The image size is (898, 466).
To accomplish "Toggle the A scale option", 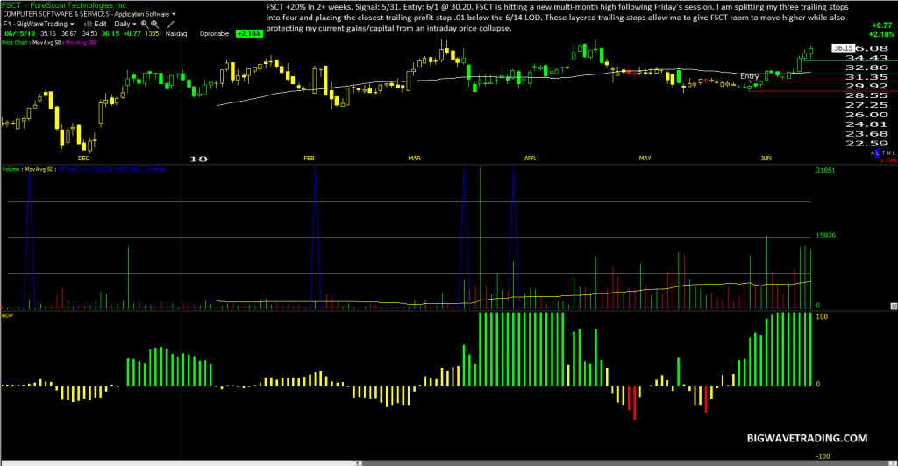I will [873, 153].
